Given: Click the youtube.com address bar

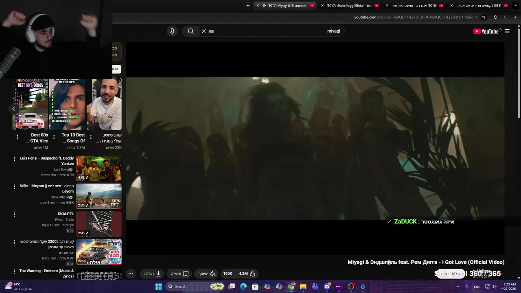Looking at the screenshot, I should (x=415, y=17).
